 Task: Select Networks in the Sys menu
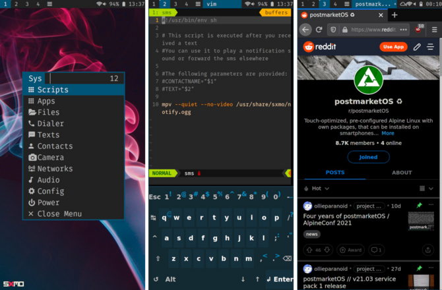pos(55,169)
